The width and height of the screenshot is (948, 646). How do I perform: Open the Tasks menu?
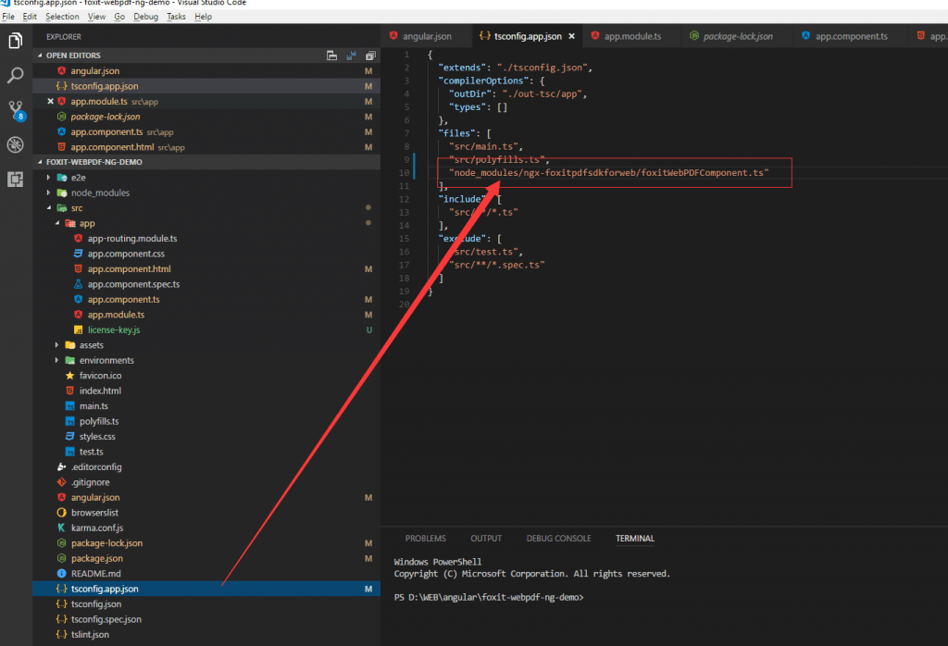pos(176,17)
